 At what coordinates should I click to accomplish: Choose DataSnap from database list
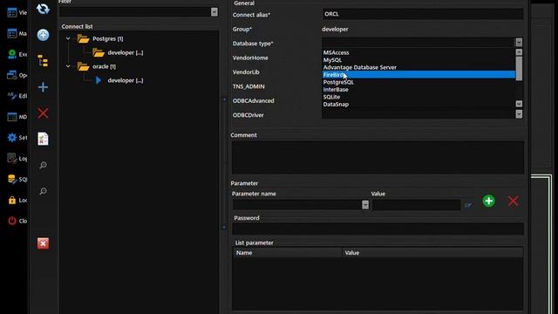418,105
